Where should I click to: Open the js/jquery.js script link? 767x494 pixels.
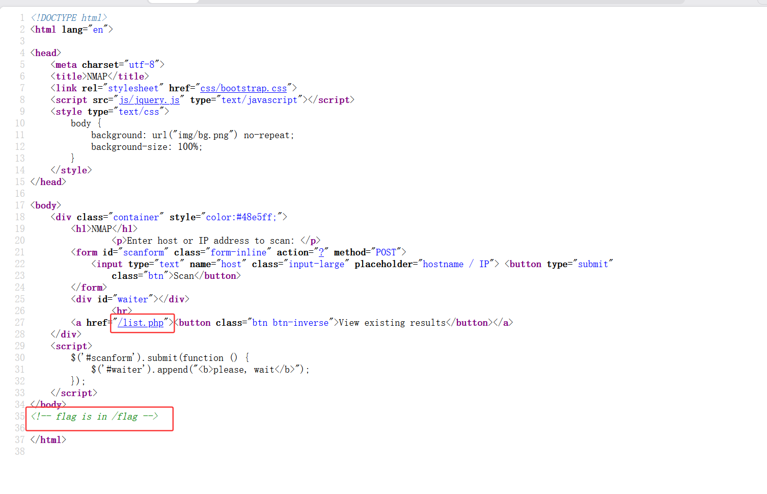(149, 100)
